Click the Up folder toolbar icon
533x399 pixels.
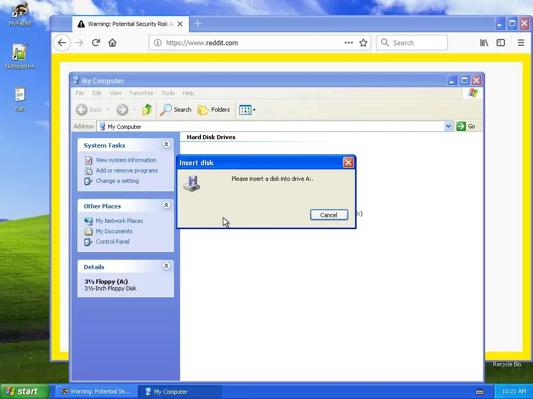(x=147, y=110)
